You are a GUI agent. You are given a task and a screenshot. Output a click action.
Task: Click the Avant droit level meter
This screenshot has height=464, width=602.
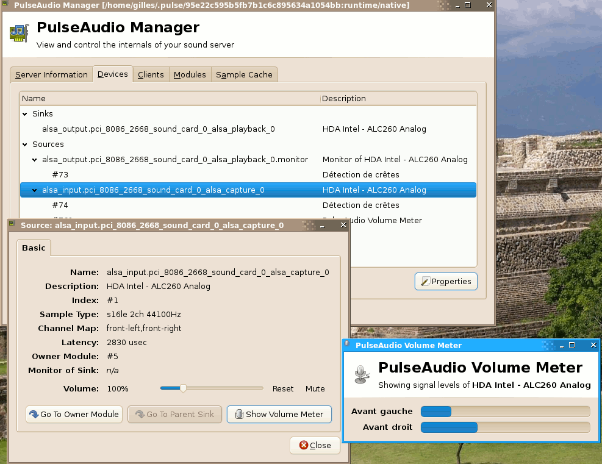[505, 427]
